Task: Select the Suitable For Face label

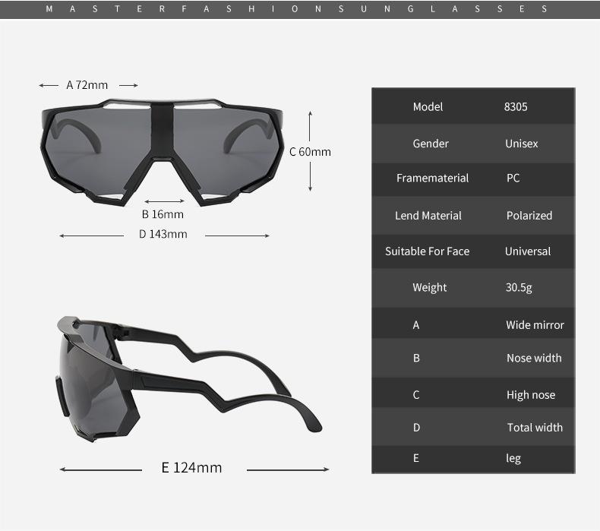Action: 427,251
